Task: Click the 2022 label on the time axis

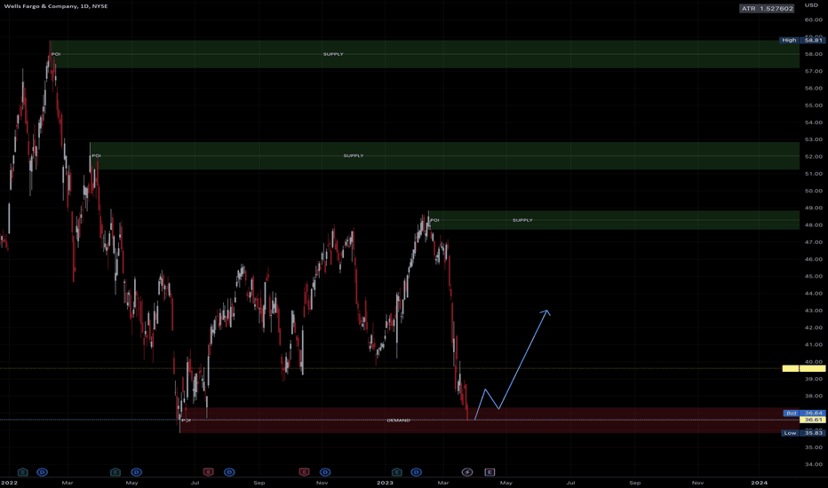Action: 9,483
